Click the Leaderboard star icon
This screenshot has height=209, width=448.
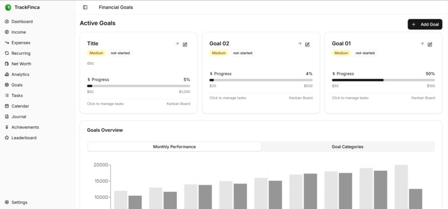[7, 137]
